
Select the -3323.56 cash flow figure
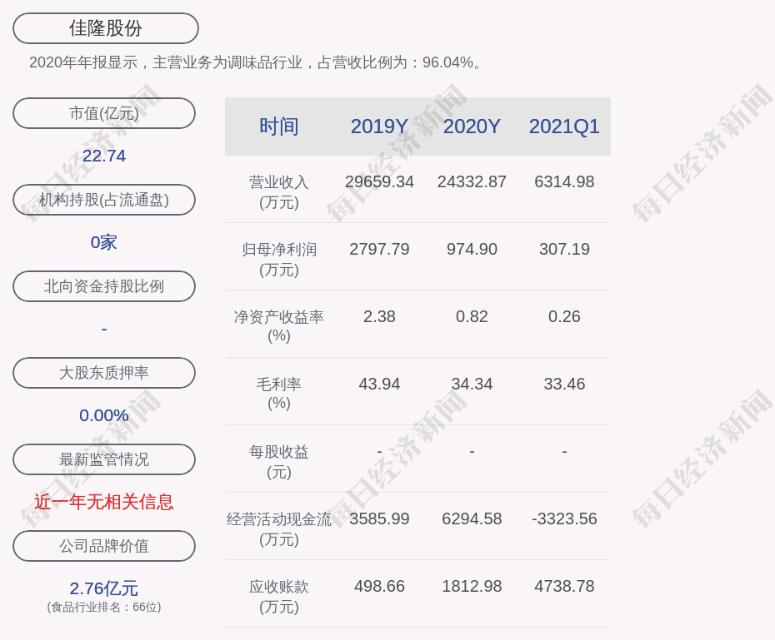564,518
